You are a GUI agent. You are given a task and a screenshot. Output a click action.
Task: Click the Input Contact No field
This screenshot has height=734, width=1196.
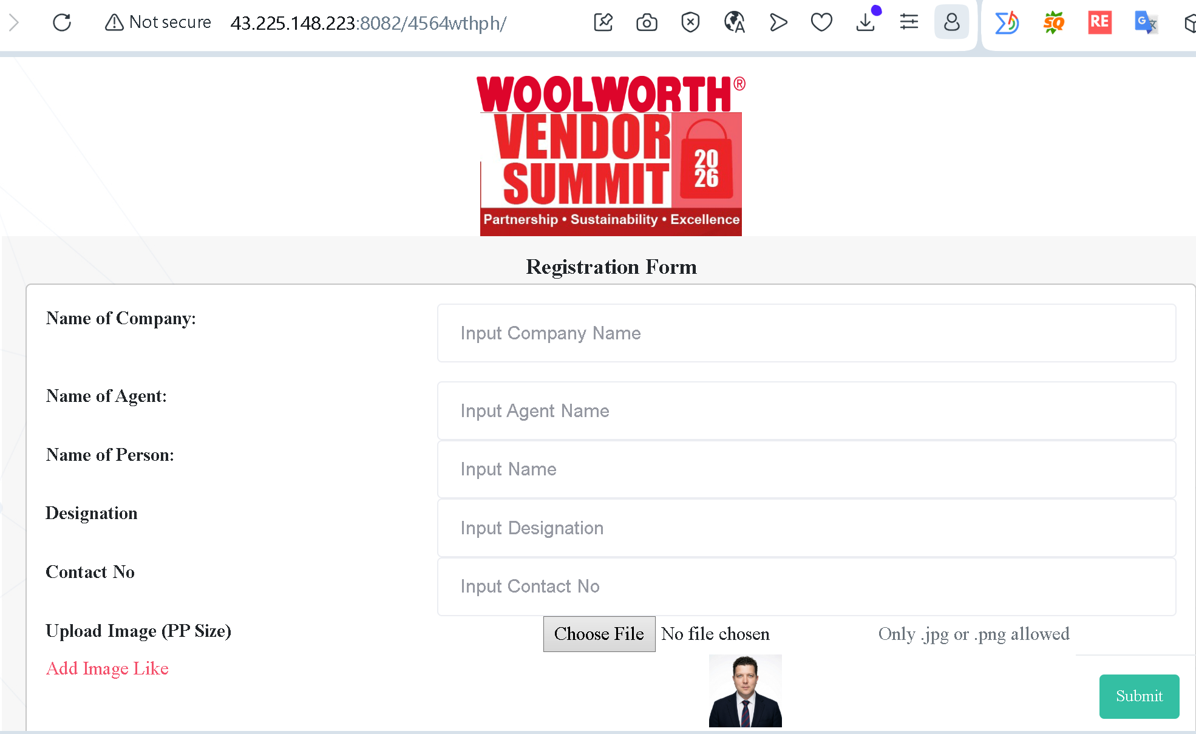coord(806,586)
